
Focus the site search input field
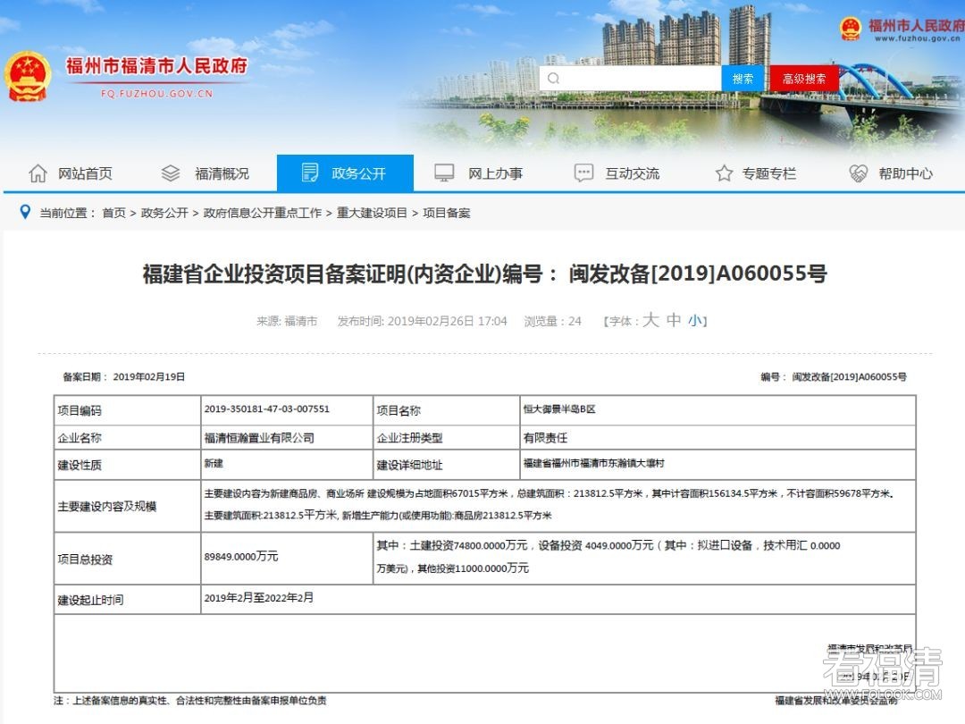pos(630,78)
